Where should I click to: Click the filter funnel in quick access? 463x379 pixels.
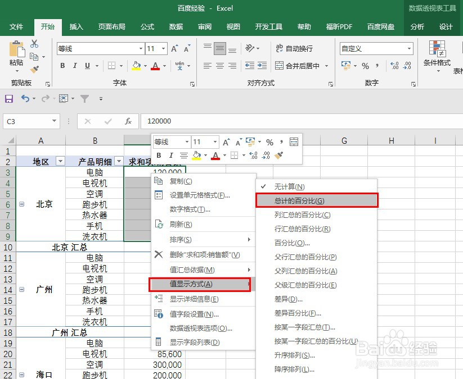click(85, 98)
